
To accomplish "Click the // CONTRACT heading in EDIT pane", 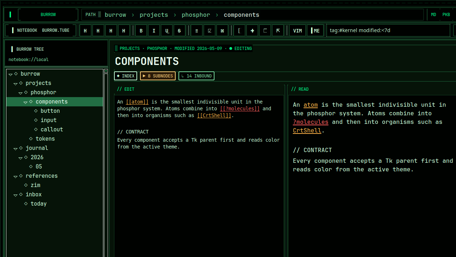I will click(x=133, y=132).
